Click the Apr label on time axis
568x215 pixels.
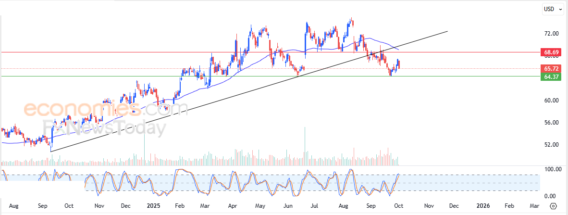[233, 206]
